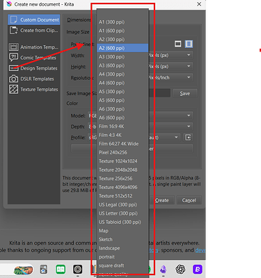Pick Texture 256x256 preset
This screenshot has width=261, height=278.
coord(122,179)
